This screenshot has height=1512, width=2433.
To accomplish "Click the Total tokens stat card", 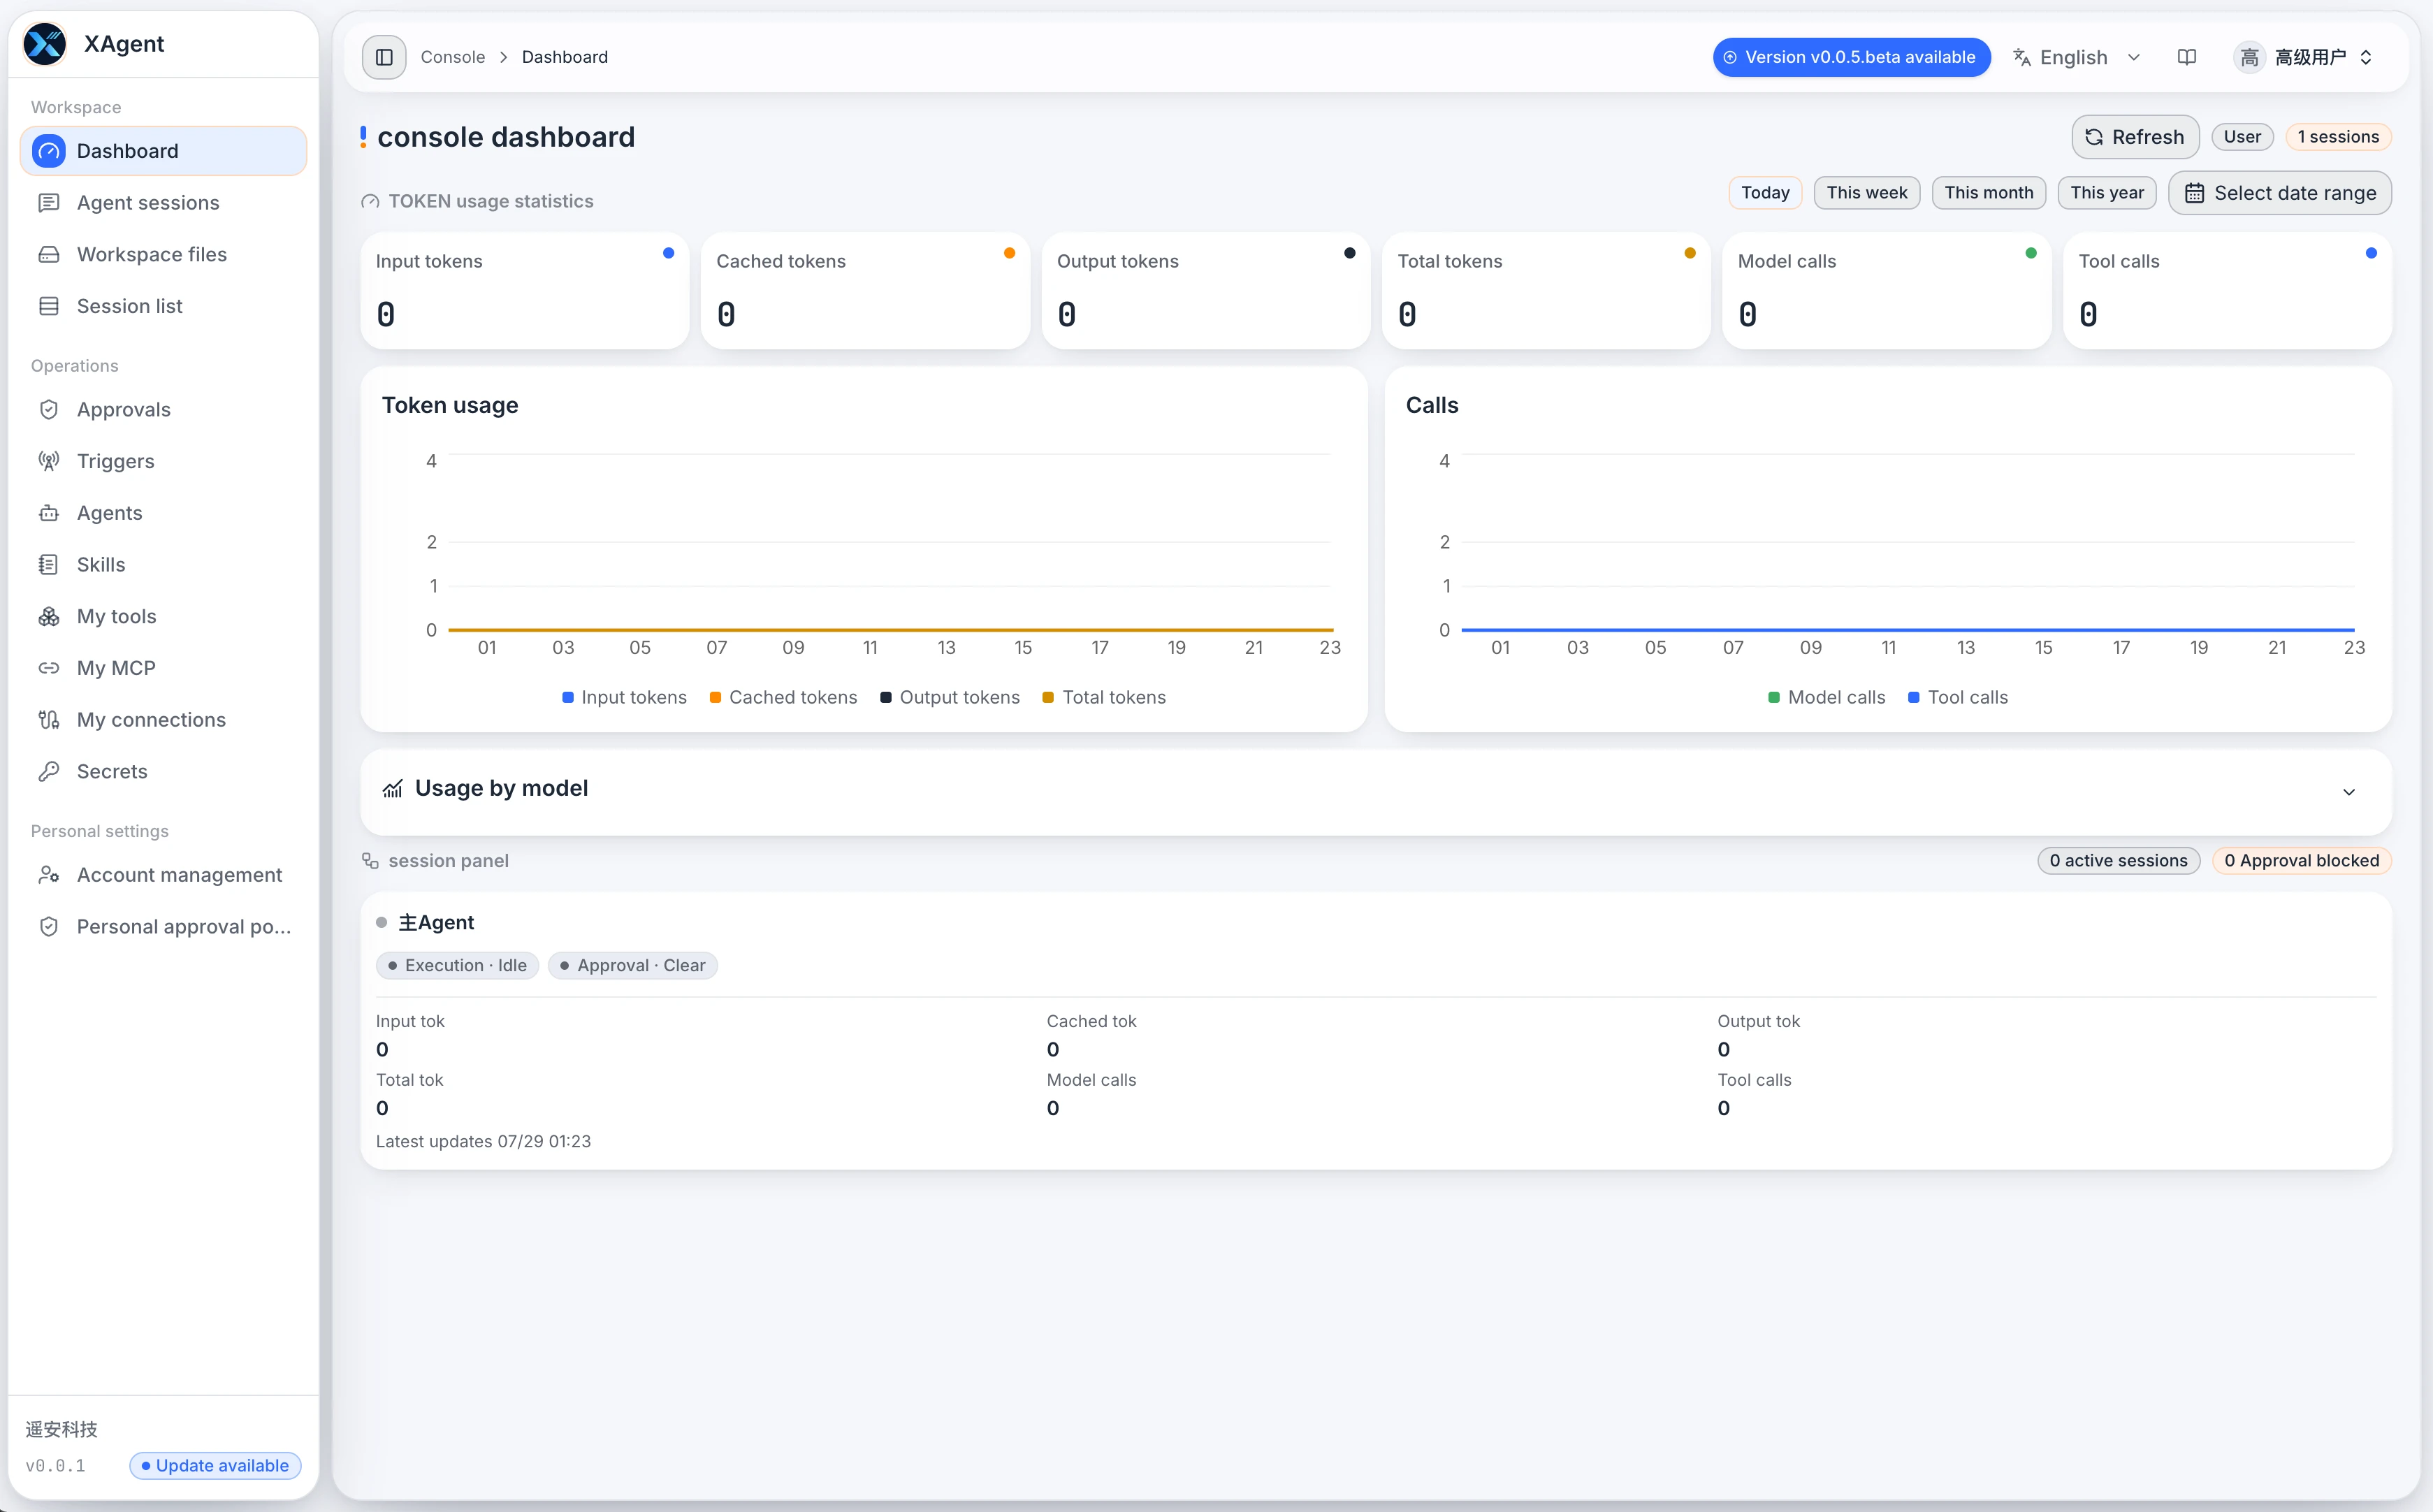I will 1546,291.
